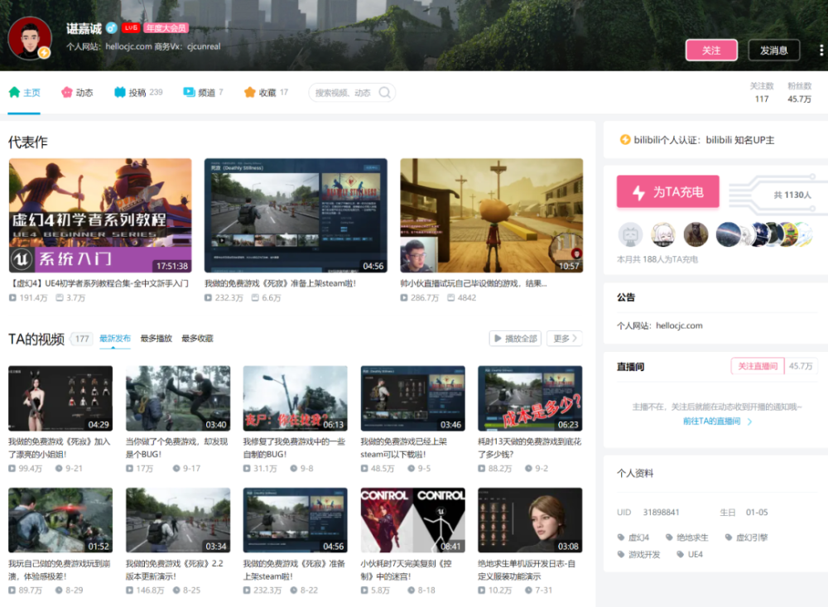Switch to the 主页 tab
The width and height of the screenshot is (828, 607).
click(24, 93)
